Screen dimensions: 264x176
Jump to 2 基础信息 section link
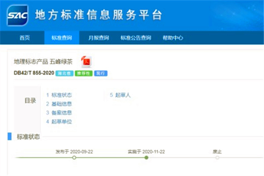click(59, 104)
